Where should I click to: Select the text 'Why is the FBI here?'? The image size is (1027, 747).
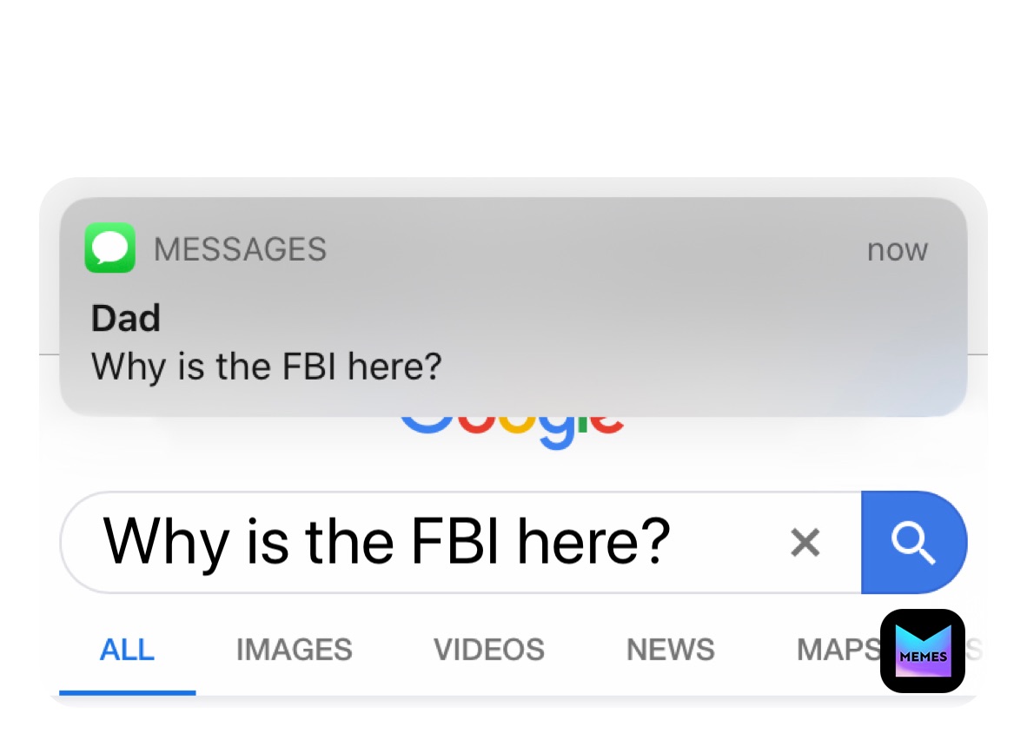[385, 542]
